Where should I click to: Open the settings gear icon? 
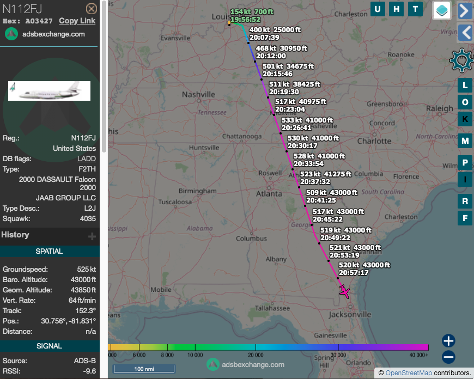point(461,60)
